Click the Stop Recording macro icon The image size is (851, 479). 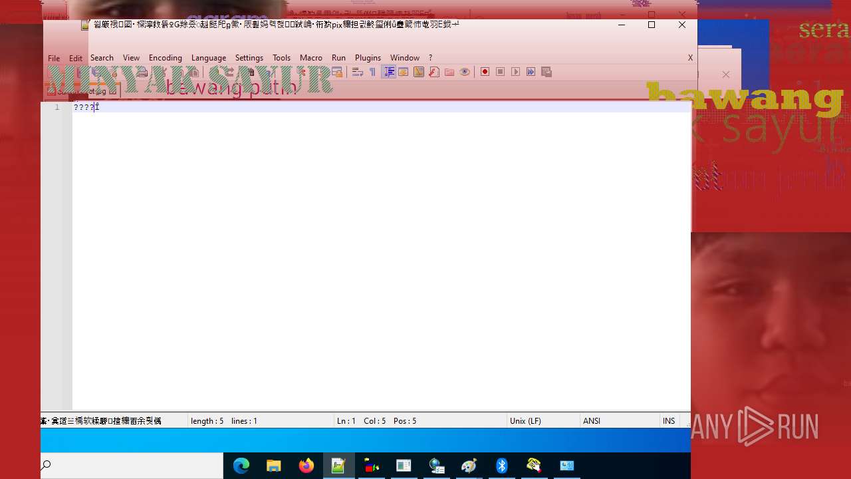[x=500, y=72]
